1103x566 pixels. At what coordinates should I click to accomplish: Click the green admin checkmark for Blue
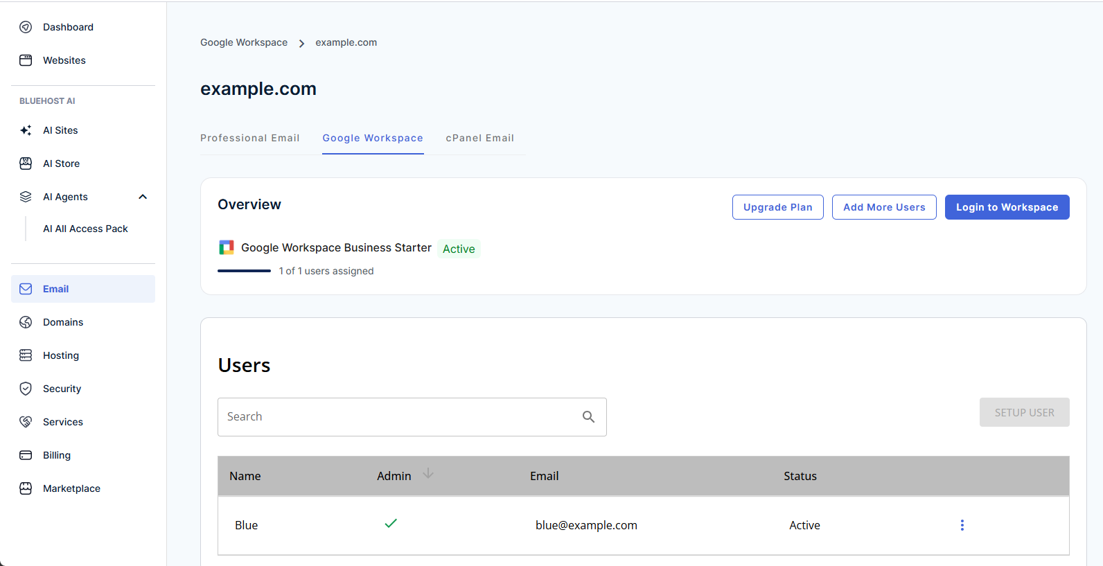pyautogui.click(x=391, y=523)
